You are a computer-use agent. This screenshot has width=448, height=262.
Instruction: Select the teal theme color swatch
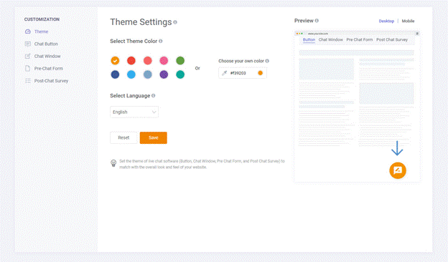pos(180,74)
